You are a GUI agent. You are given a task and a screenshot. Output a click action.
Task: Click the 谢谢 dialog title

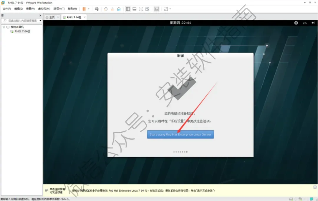(x=180, y=56)
